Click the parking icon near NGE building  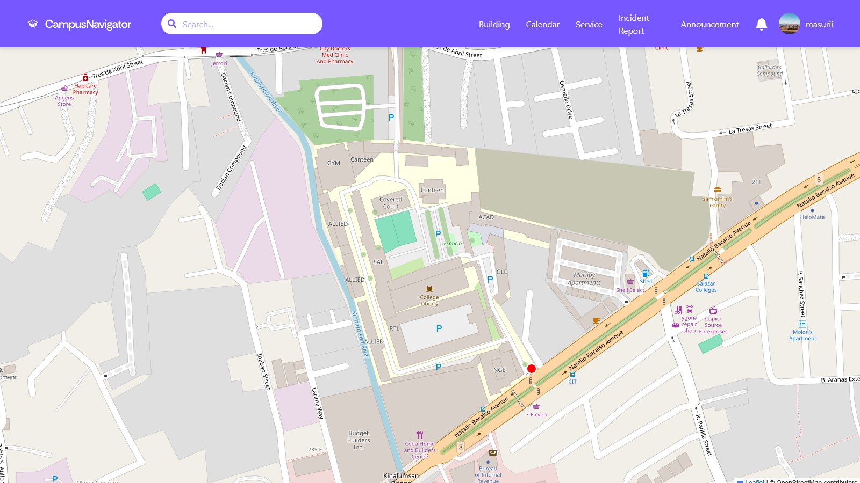tap(439, 367)
